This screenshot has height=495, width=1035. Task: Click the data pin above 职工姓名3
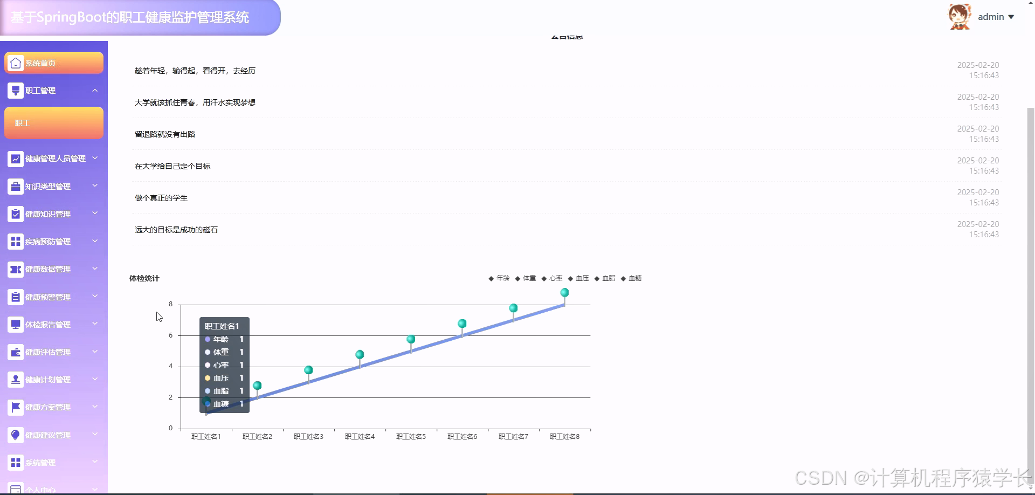point(308,370)
